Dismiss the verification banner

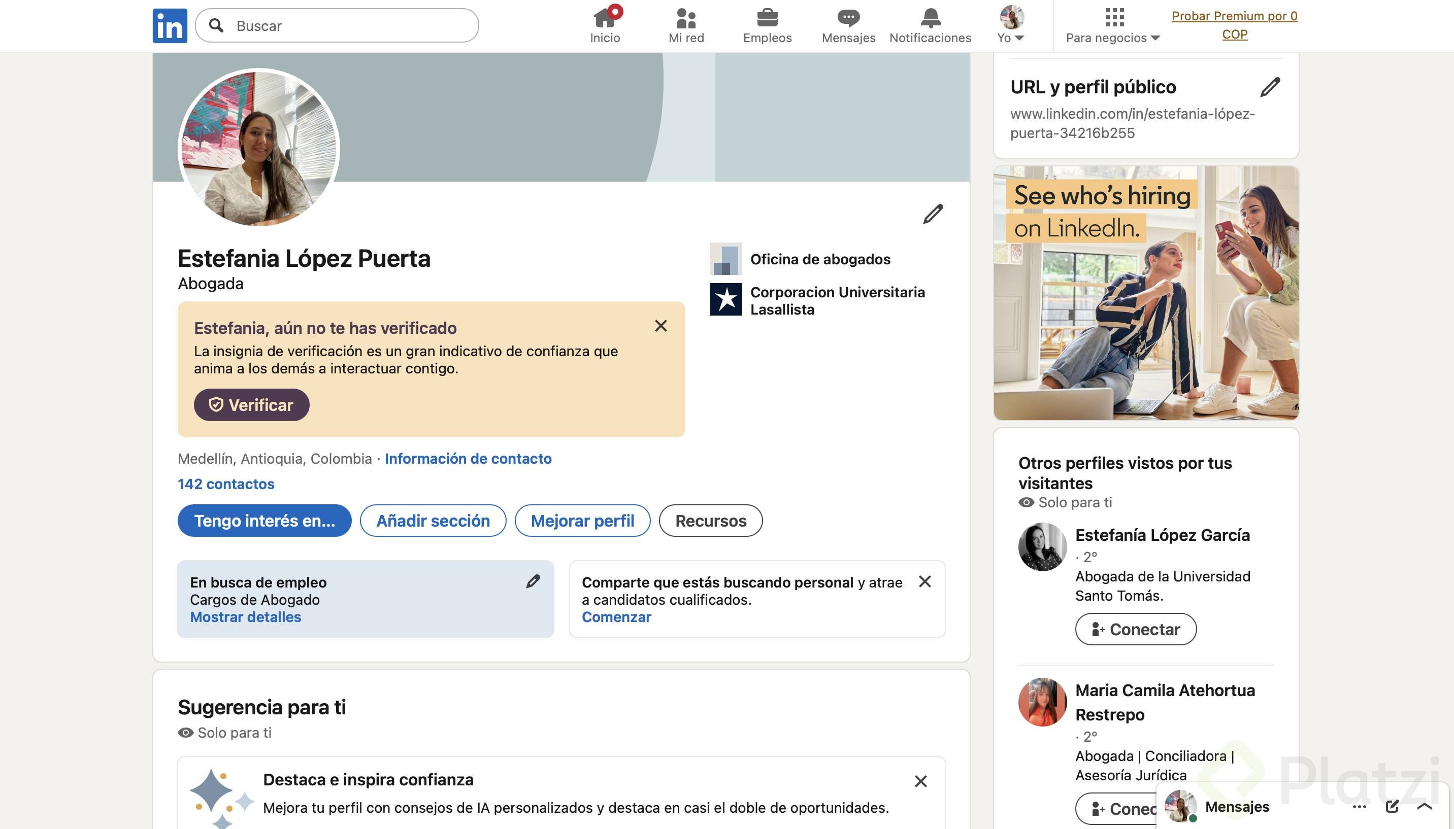660,326
